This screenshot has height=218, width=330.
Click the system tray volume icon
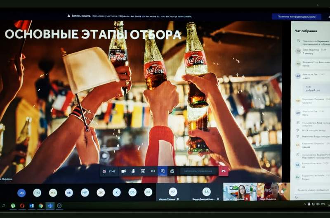[x=318, y=204]
